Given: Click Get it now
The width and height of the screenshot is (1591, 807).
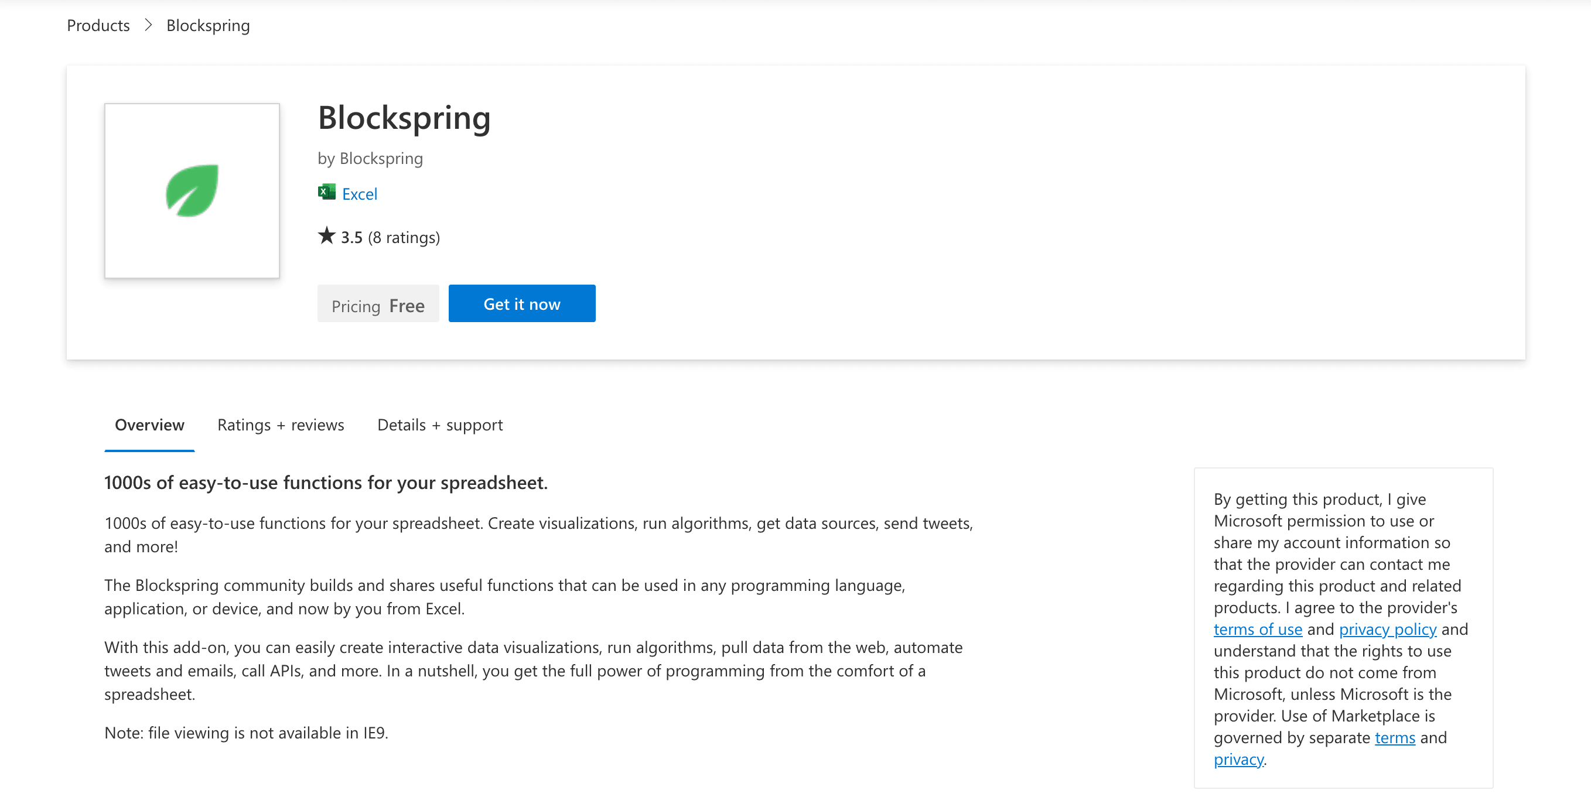Looking at the screenshot, I should 522,303.
